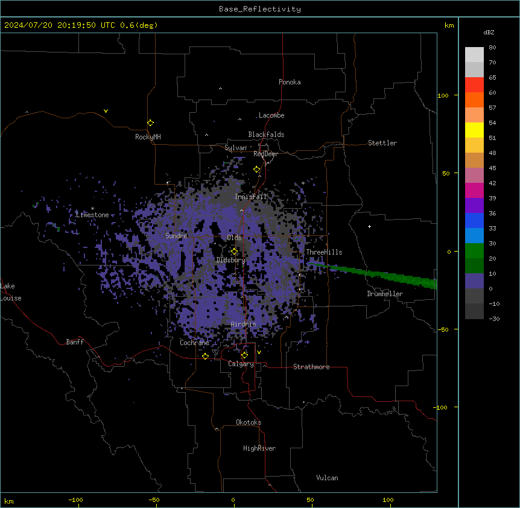Pick the slate purple 10 dBZ legend swatch
The image size is (520, 508).
point(474,281)
